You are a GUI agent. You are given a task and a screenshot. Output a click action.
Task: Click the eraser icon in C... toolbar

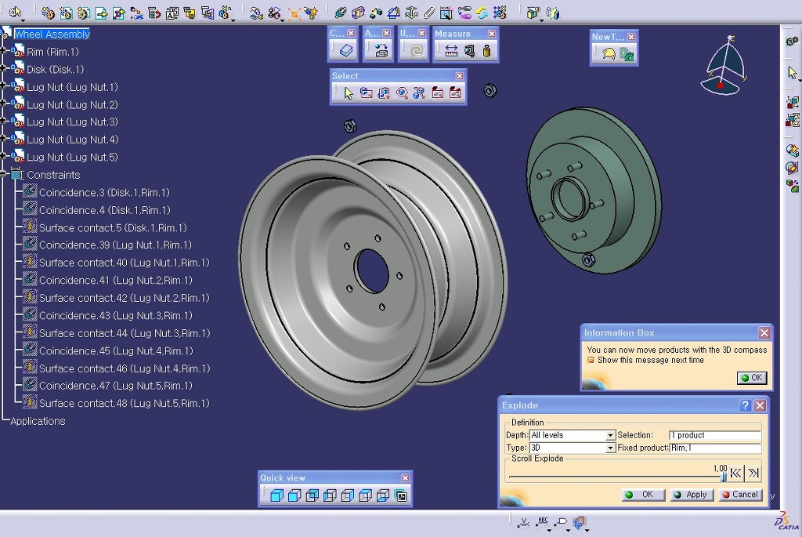pyautogui.click(x=346, y=51)
